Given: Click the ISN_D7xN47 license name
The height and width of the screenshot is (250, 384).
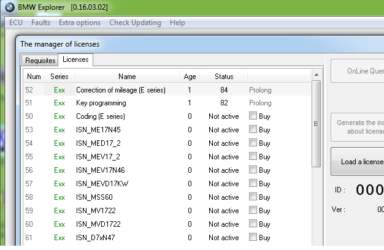Looking at the screenshot, I should tap(96, 237).
